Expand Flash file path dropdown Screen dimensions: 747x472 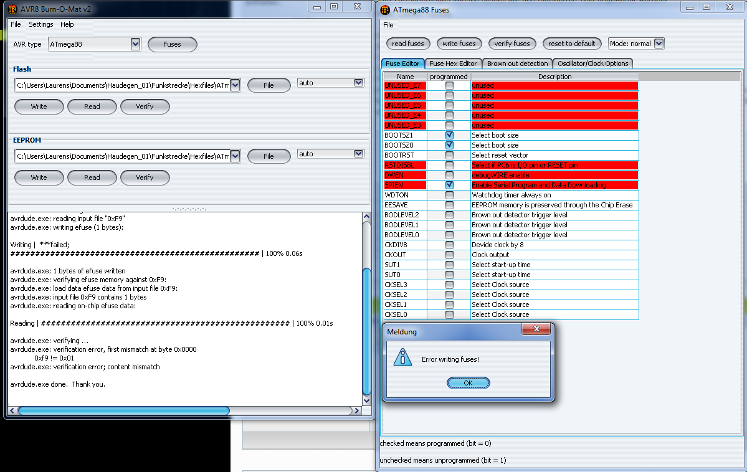pyautogui.click(x=235, y=85)
